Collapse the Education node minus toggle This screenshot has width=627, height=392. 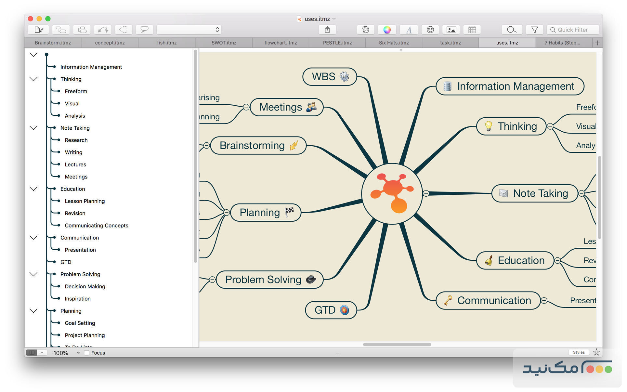tap(557, 260)
